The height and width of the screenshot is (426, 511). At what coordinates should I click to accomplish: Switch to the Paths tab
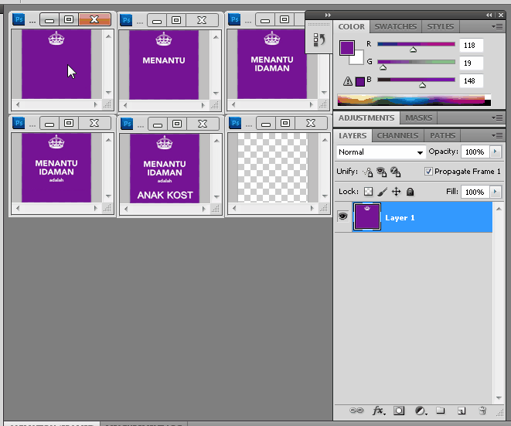(x=442, y=135)
